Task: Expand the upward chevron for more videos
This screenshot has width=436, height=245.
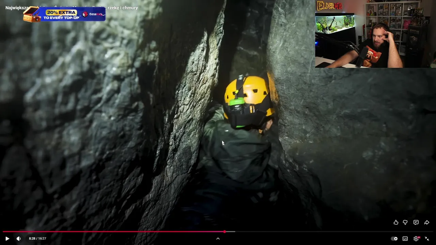Action: point(218,239)
